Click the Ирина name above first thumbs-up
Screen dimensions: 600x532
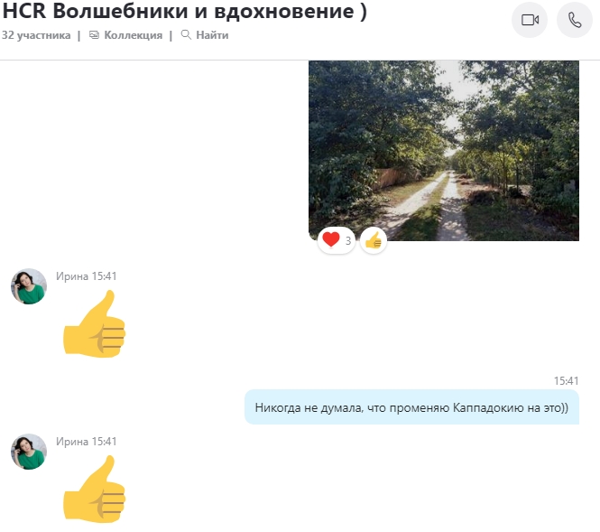click(x=72, y=276)
